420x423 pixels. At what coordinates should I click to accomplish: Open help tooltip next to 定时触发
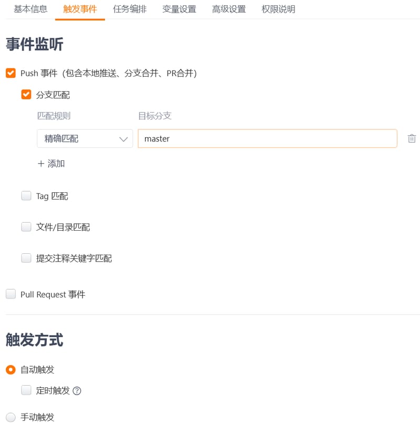coord(77,390)
